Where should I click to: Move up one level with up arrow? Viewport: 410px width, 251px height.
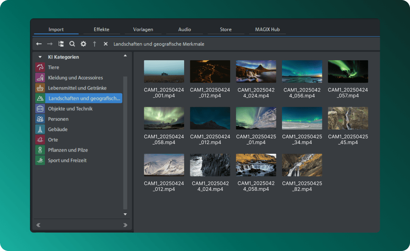tap(95, 44)
